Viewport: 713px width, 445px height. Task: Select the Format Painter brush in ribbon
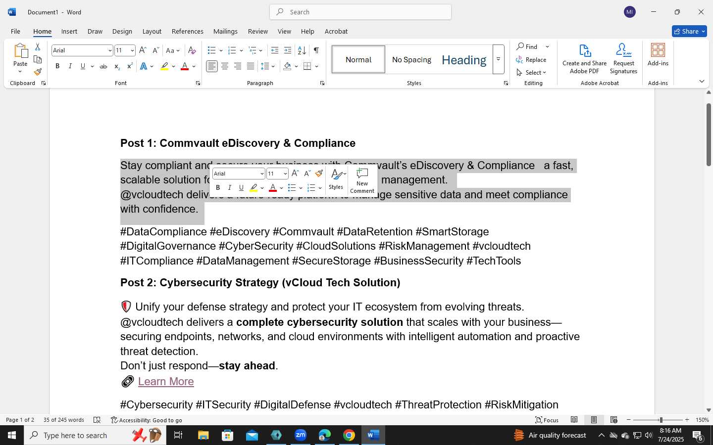coord(38,72)
